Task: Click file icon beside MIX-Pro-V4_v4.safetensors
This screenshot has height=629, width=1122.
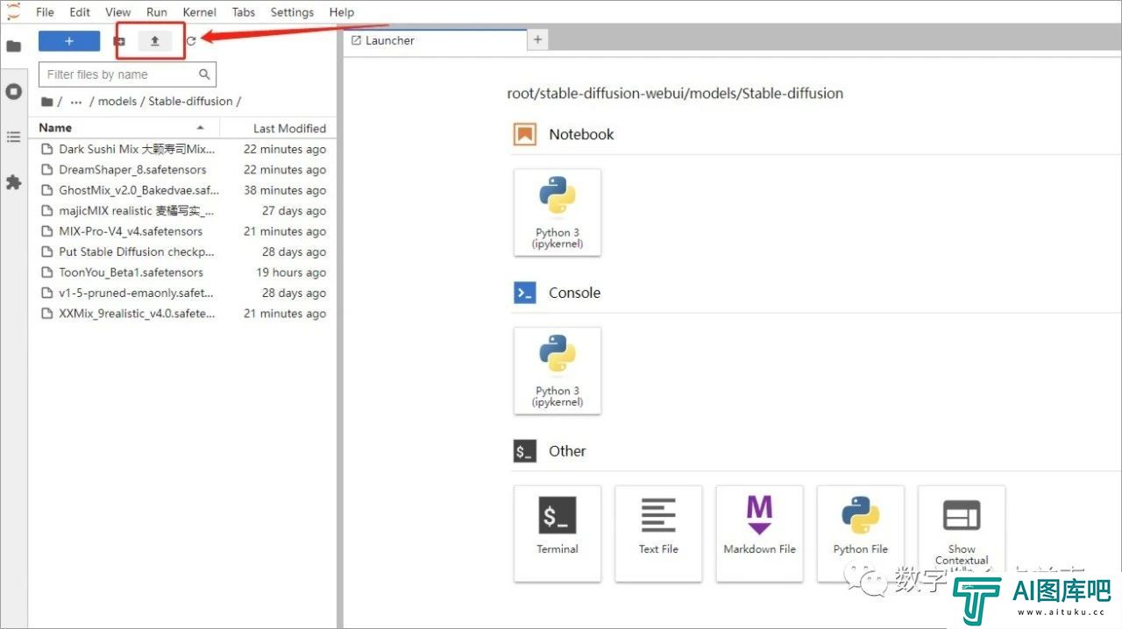Action: (x=47, y=231)
